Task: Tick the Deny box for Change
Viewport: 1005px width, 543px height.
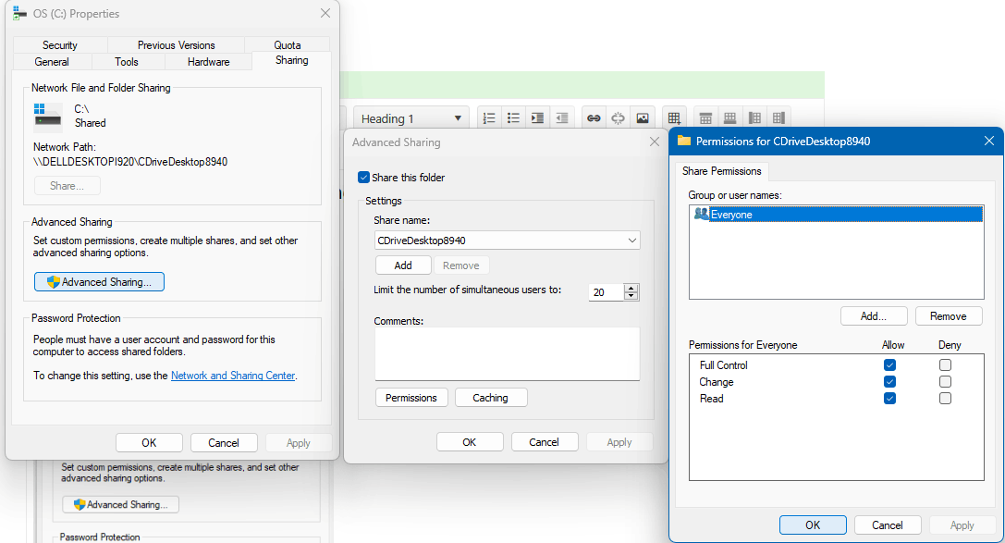Action: click(945, 381)
